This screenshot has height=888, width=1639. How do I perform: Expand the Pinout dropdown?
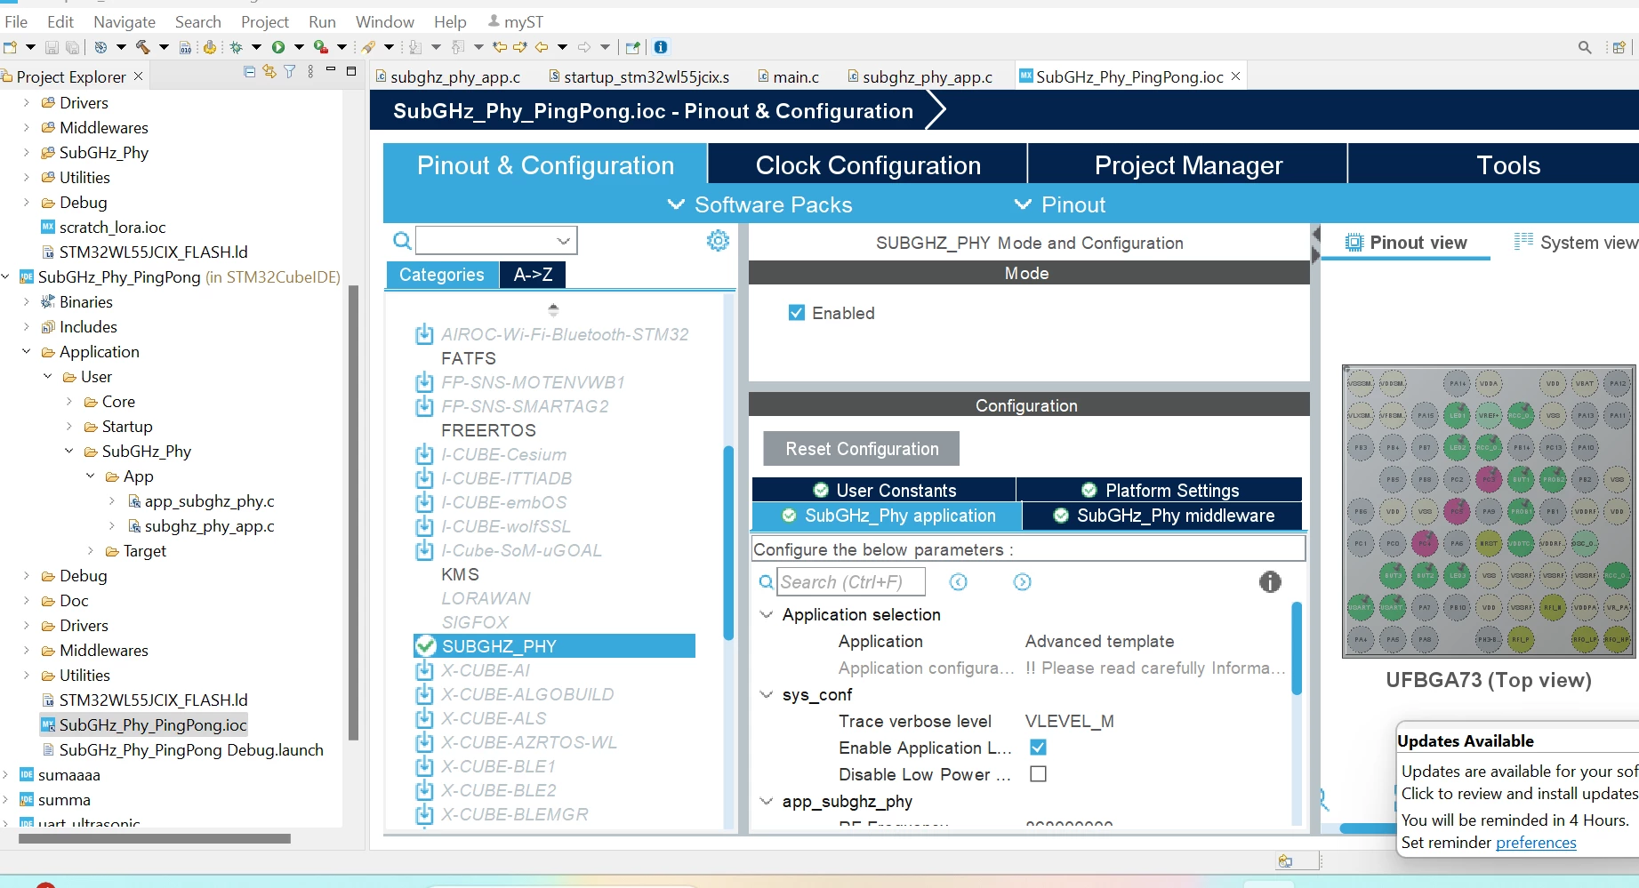1060,204
